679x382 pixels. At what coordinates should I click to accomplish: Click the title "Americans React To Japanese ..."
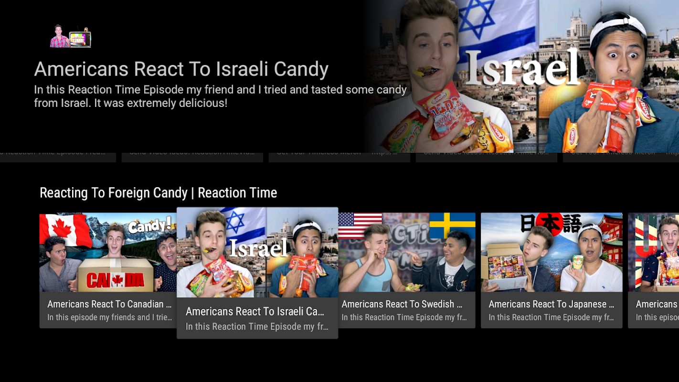552,304
